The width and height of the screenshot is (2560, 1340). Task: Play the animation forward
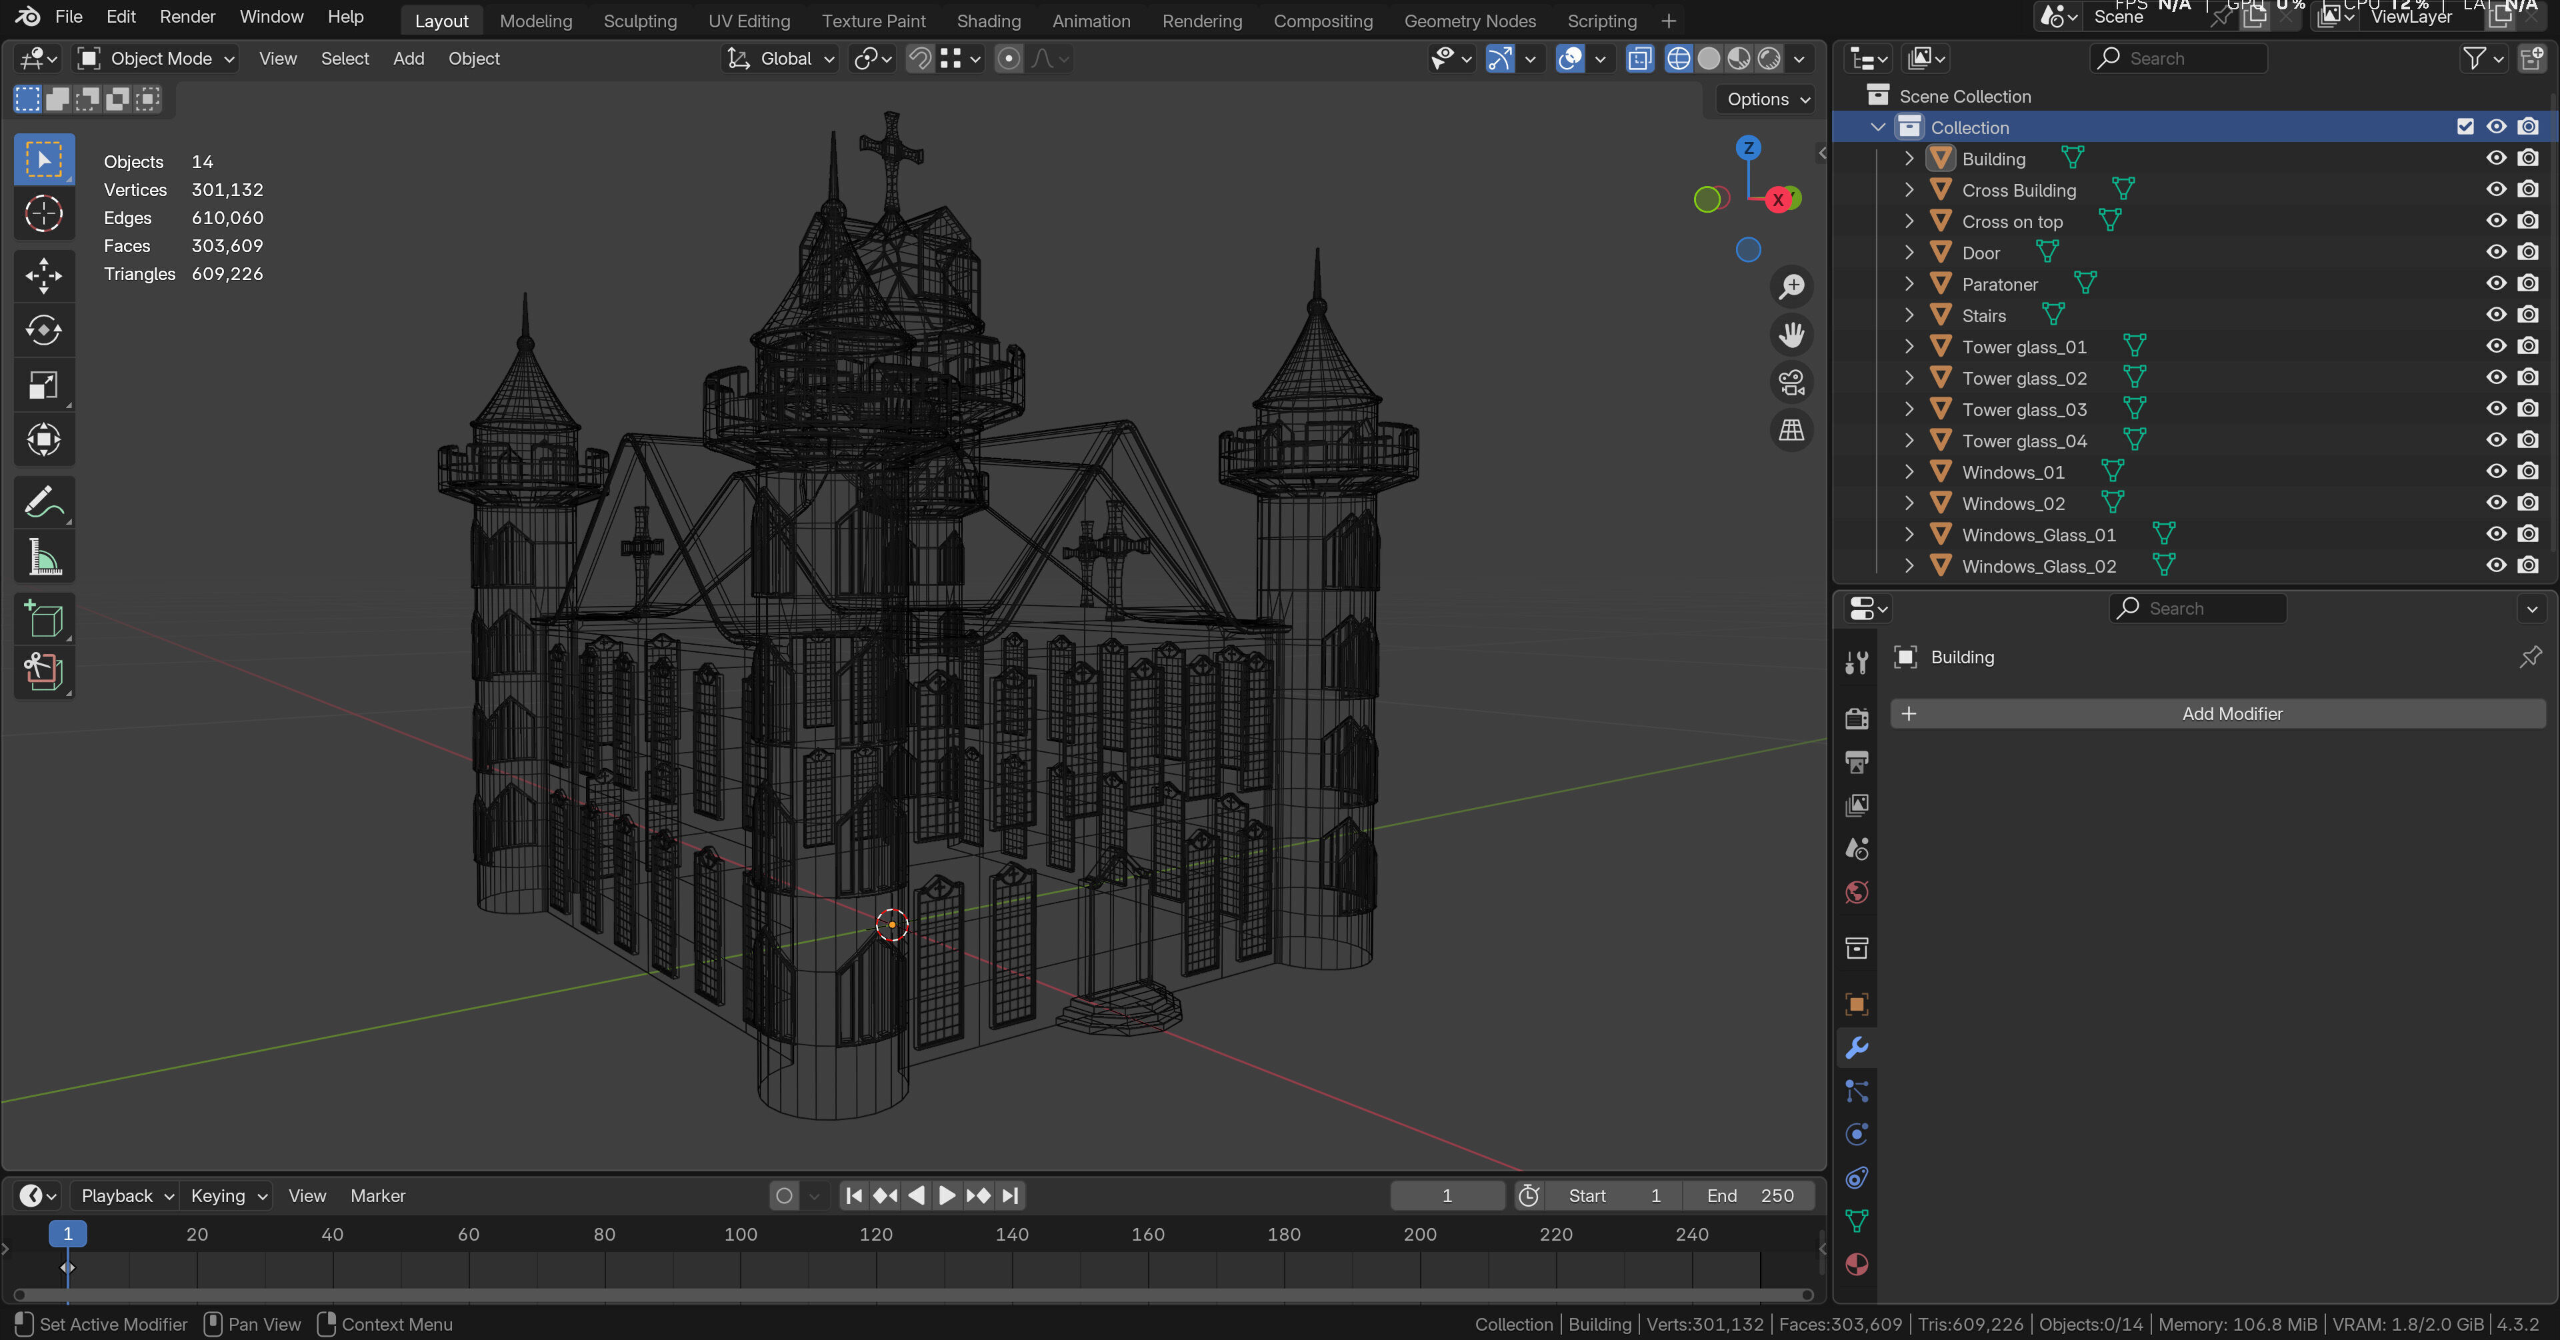coord(947,1196)
